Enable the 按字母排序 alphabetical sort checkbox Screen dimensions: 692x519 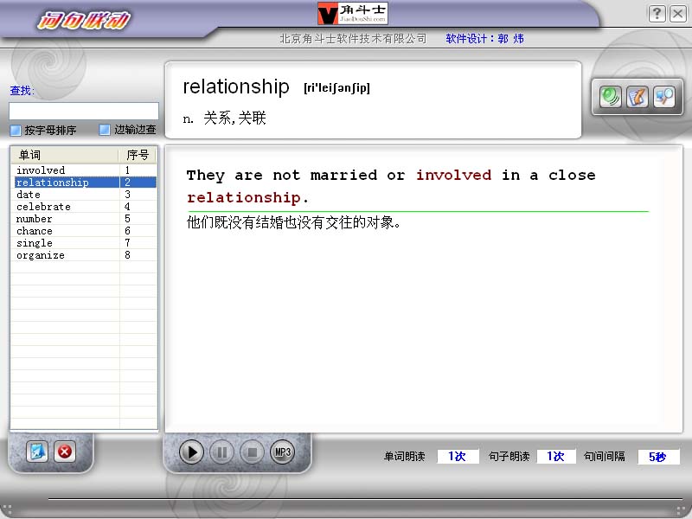pos(16,131)
